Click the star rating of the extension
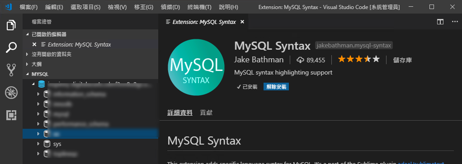 358,60
